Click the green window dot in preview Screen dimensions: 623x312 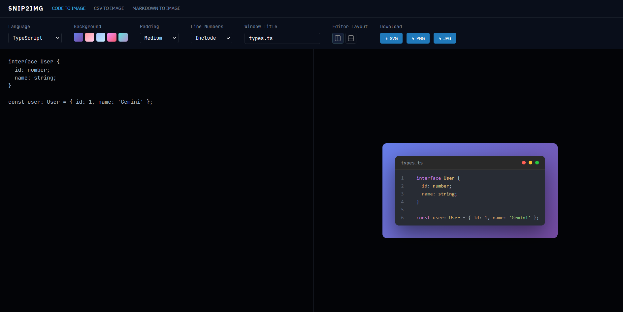tap(537, 162)
